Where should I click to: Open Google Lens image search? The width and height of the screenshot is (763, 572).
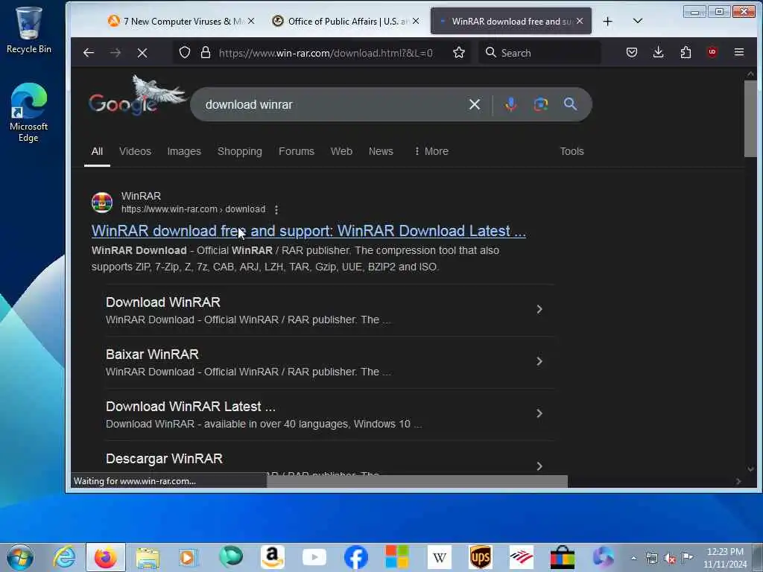point(541,104)
